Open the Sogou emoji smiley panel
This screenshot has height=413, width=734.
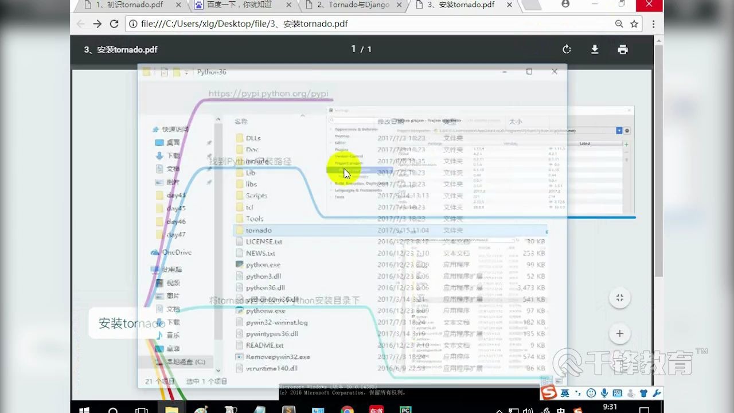(x=591, y=393)
